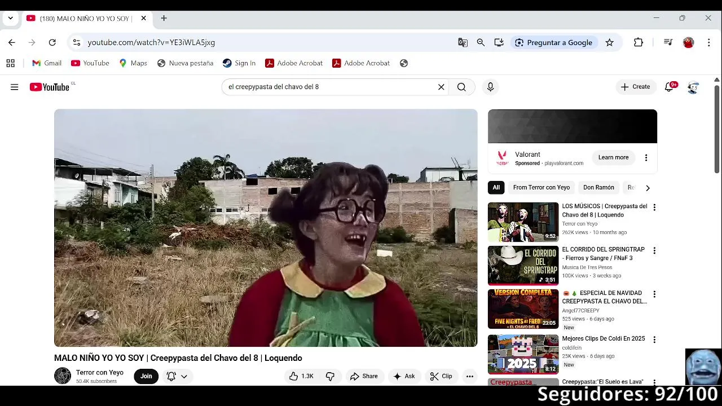
Task: Clip this video
Action: coord(441,376)
